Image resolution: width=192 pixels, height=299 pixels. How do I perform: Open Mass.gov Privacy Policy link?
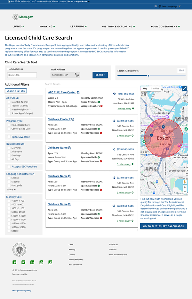[22, 291]
